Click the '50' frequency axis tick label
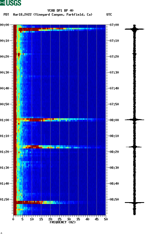146x236 pixels. click(106, 219)
